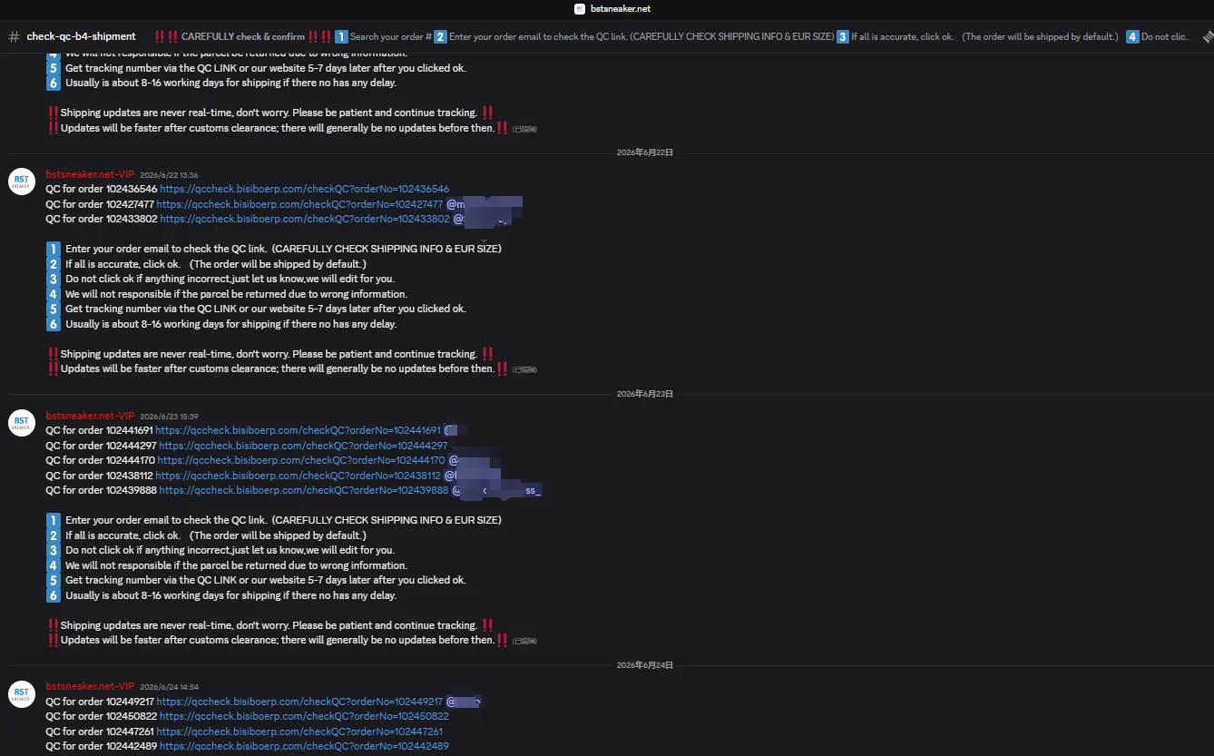Open QC link for order 102436546

point(304,189)
